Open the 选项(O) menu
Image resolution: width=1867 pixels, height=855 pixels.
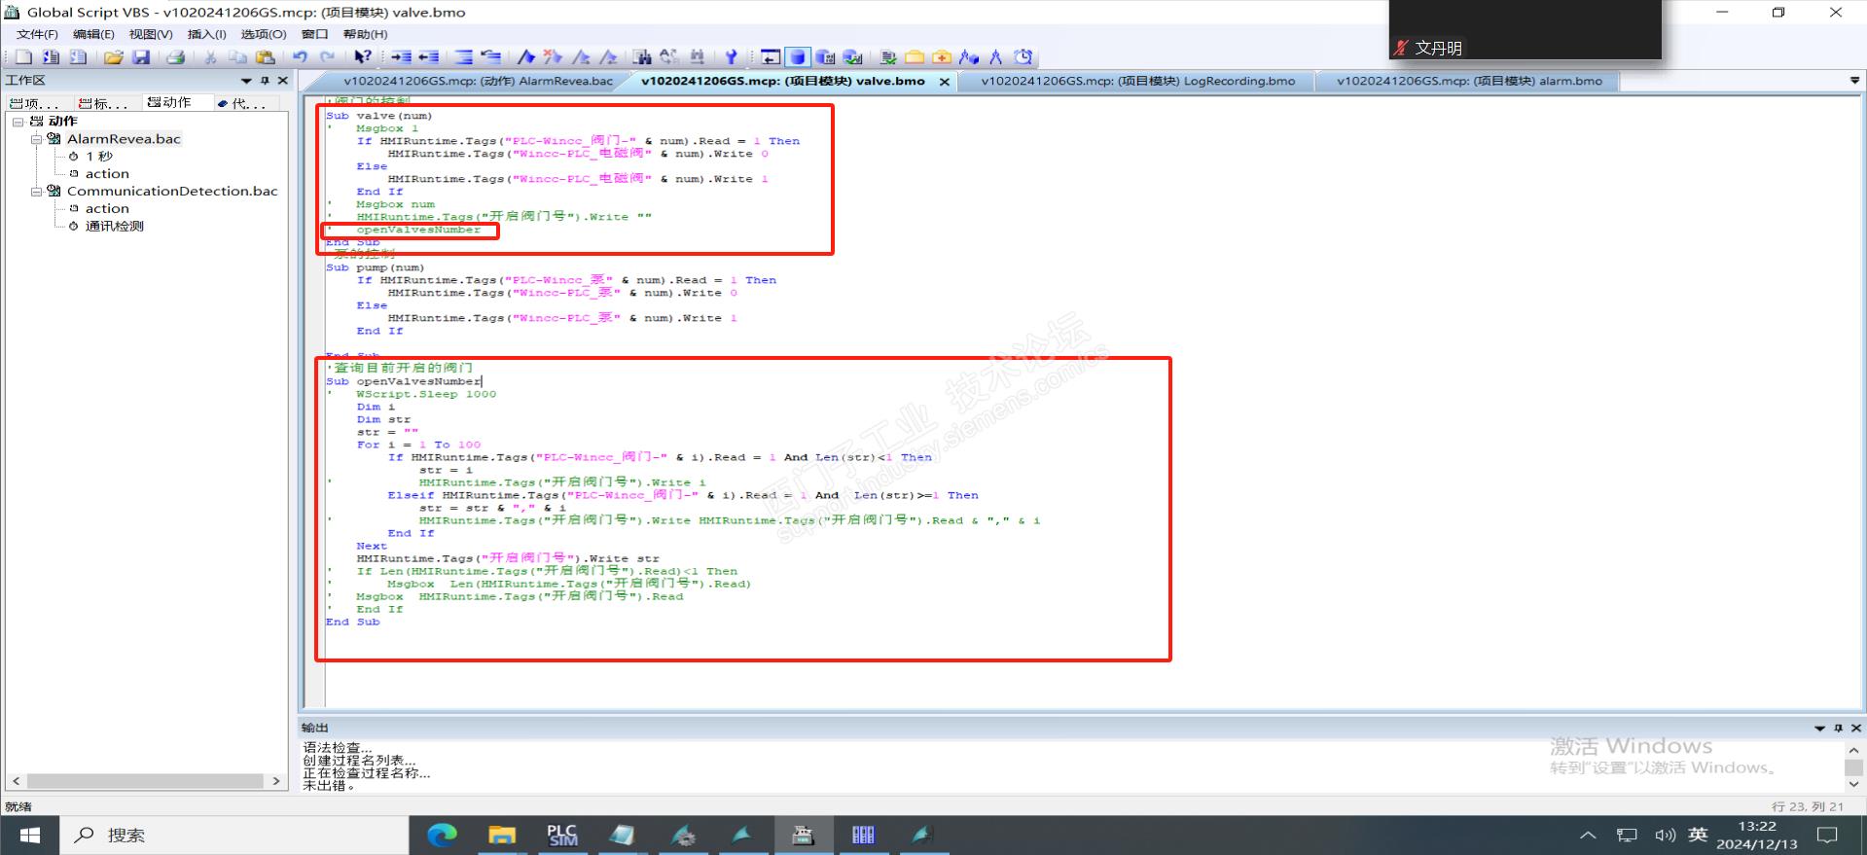pyautogui.click(x=264, y=34)
